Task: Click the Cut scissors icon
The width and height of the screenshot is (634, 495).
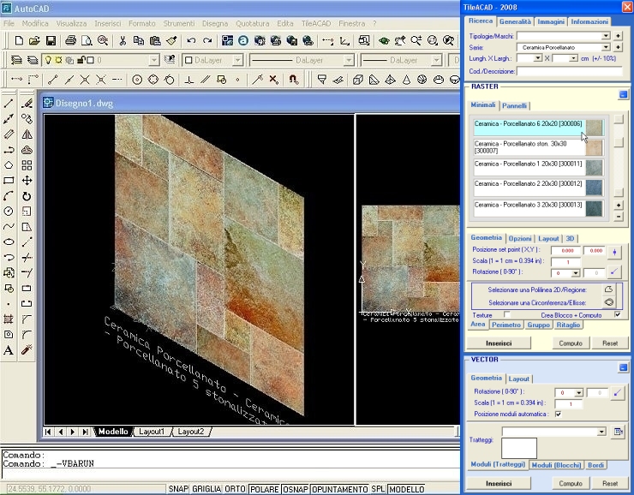Action: pos(123,40)
